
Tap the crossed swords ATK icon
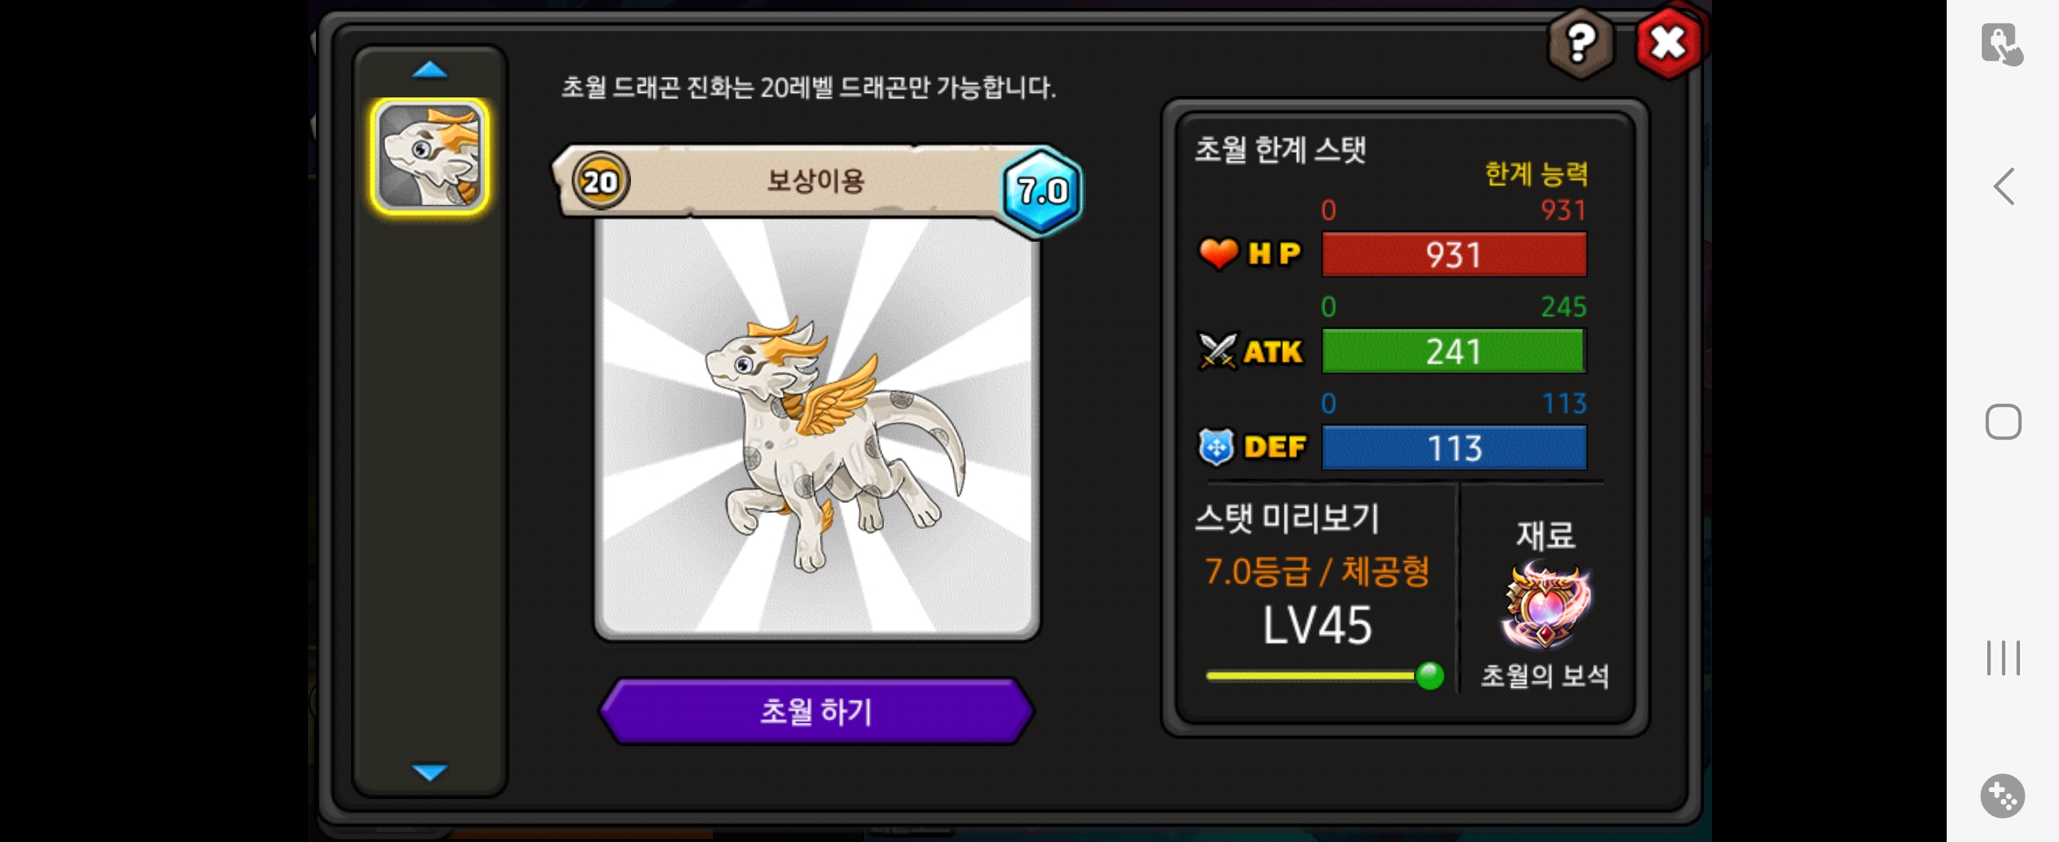coord(1217,352)
